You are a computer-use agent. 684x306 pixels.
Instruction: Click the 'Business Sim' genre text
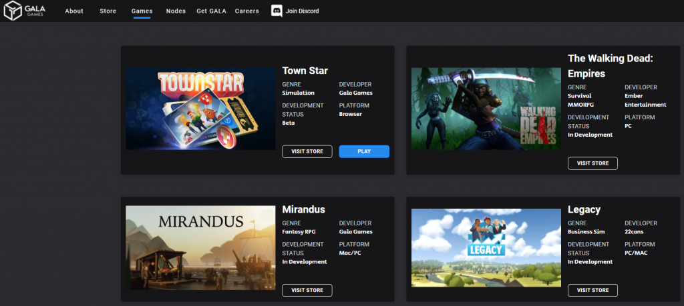click(x=586, y=231)
